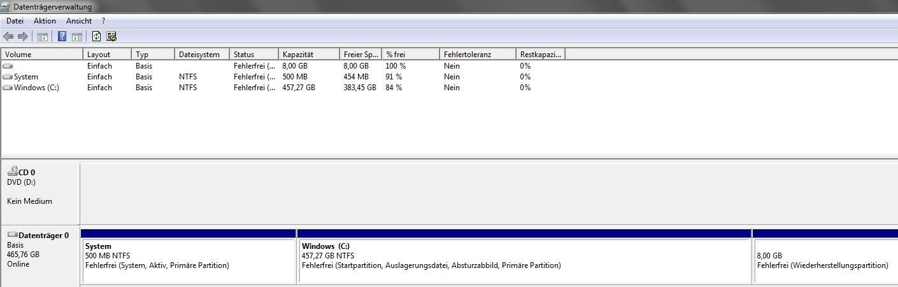
Task: Sort by the Volume column header
Action: (x=42, y=55)
